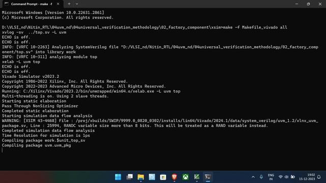Click 'Time Resolution for simulation is 1ps'
326x183 pixels.
(x=46, y=136)
